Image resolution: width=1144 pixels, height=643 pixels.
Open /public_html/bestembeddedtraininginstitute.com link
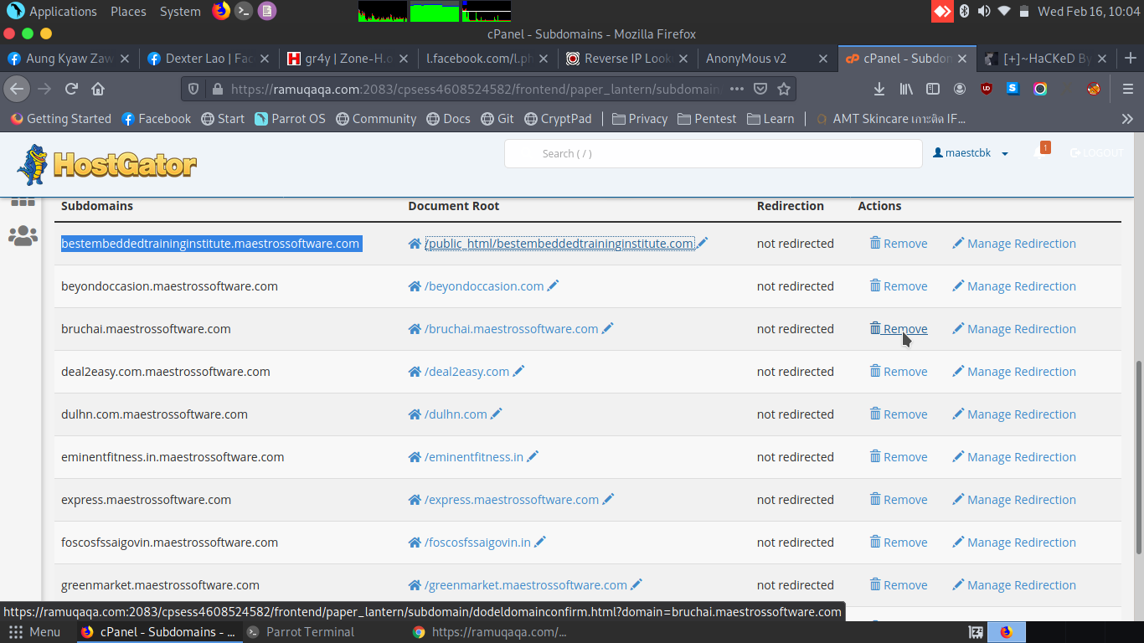tap(559, 244)
